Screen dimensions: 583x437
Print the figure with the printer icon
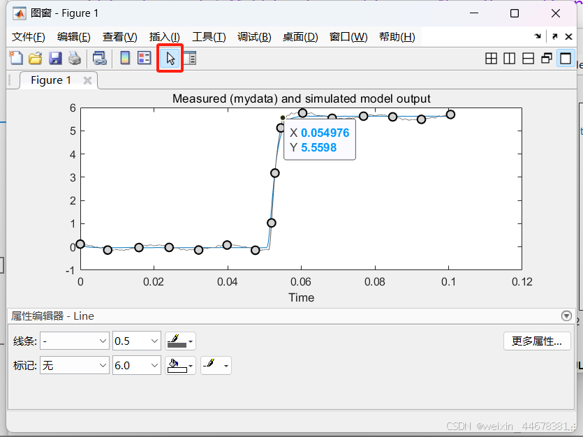(x=75, y=59)
